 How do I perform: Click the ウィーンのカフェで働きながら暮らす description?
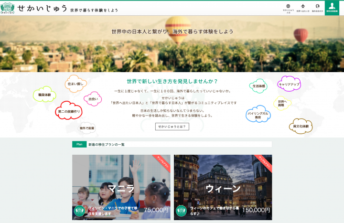[215, 211]
